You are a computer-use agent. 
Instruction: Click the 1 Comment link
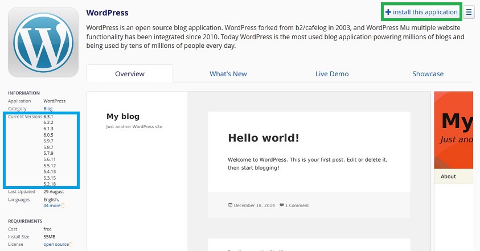pos(297,205)
